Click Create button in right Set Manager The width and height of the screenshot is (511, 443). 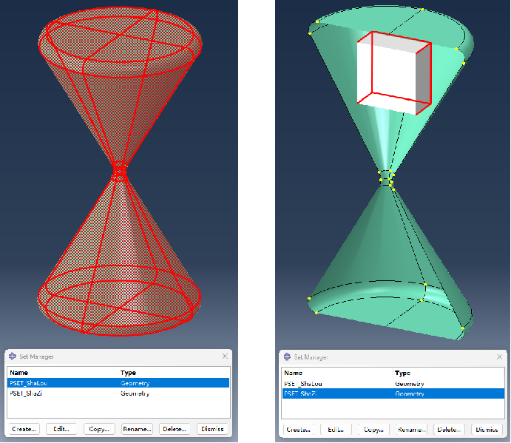299,430
